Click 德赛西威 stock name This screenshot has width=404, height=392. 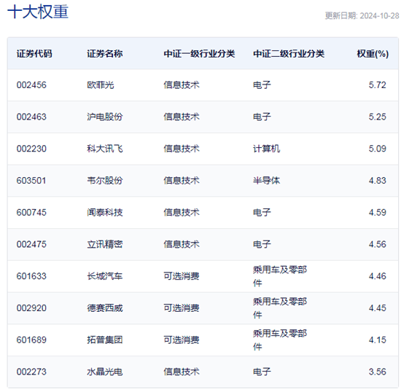[104, 308]
